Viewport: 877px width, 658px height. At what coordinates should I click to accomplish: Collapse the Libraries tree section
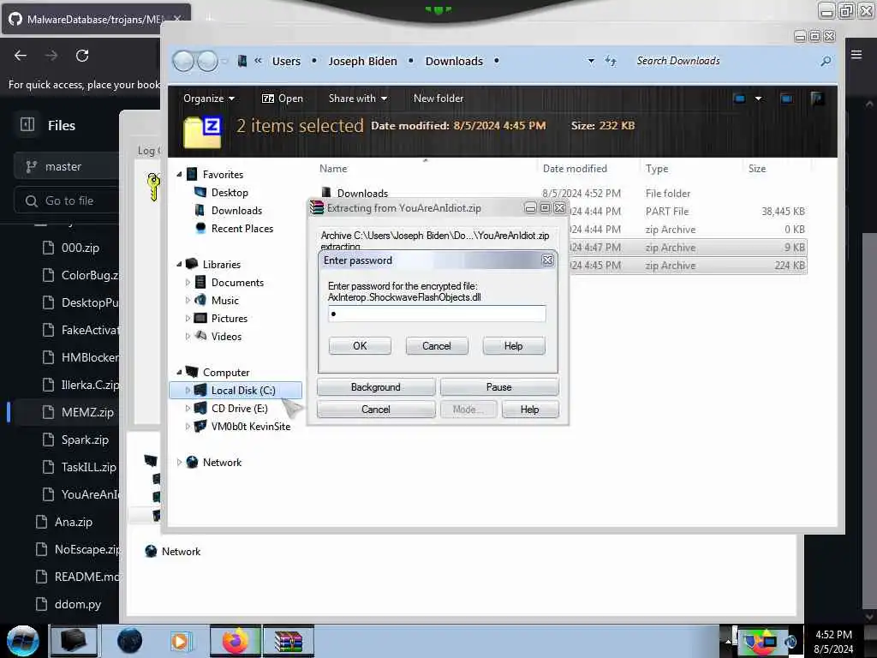point(179,264)
